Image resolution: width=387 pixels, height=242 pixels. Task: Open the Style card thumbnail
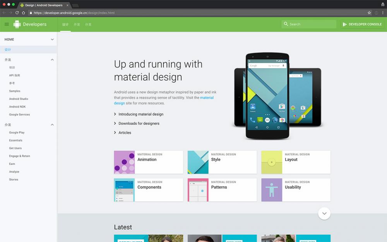click(x=198, y=162)
